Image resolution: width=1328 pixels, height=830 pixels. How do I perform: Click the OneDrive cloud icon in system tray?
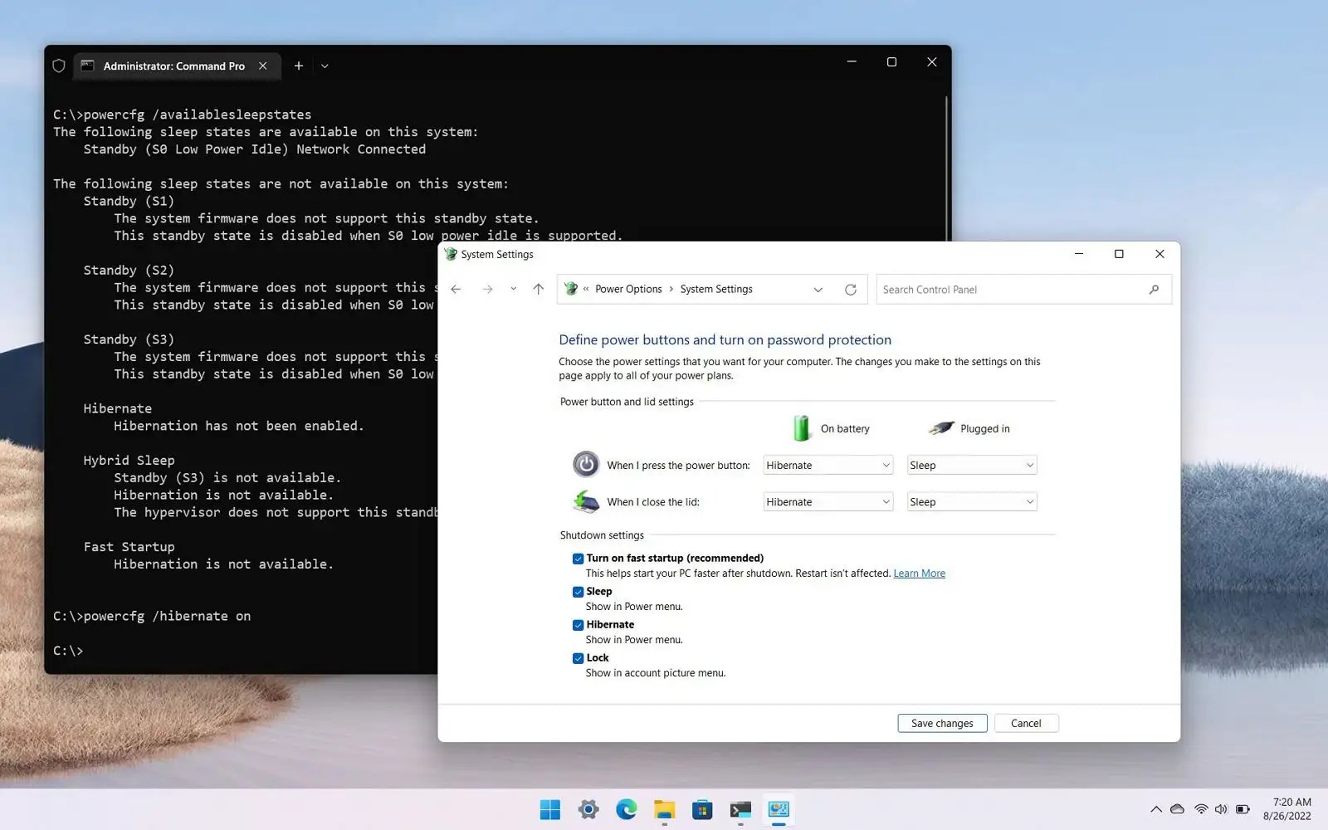[1177, 809]
